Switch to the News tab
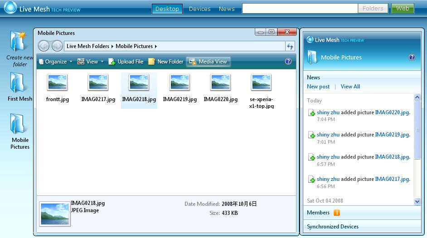Screen dimensions: 427x238 click(227, 9)
